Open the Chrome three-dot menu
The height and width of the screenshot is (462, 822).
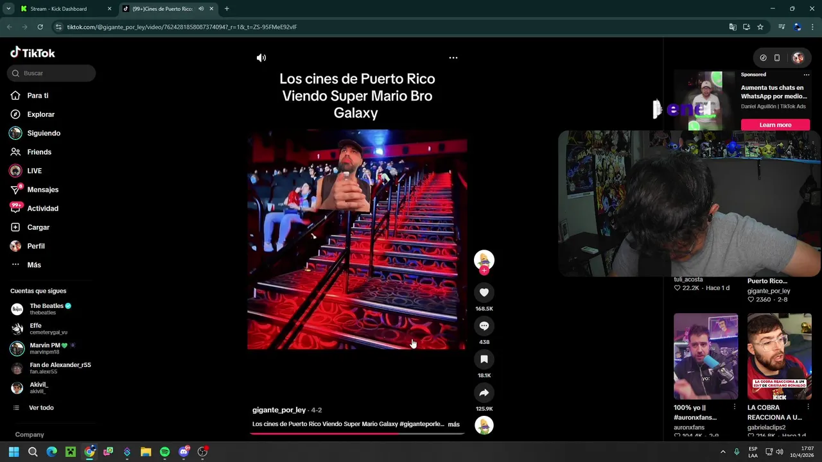point(812,27)
